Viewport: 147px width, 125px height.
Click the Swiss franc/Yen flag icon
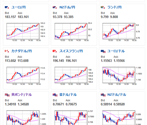(55, 51)
